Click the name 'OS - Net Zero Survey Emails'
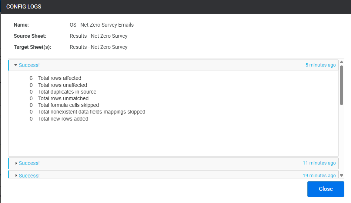Image resolution: width=351 pixels, height=203 pixels. 101,25
